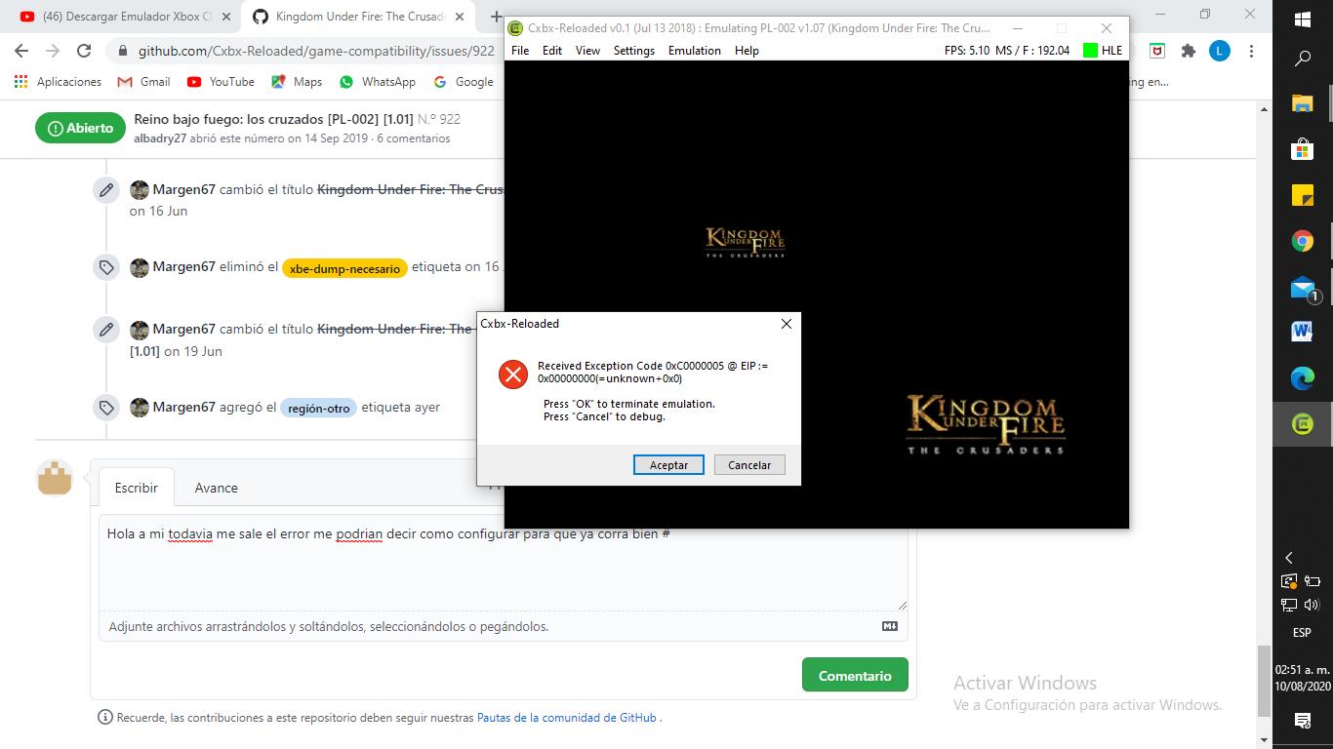Click the site security lock icon
Screen dimensions: 1333x749
click(x=122, y=51)
